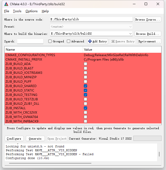The width and height of the screenshot is (166, 170).
Task: Click the Environment button
Action: click(x=149, y=41)
